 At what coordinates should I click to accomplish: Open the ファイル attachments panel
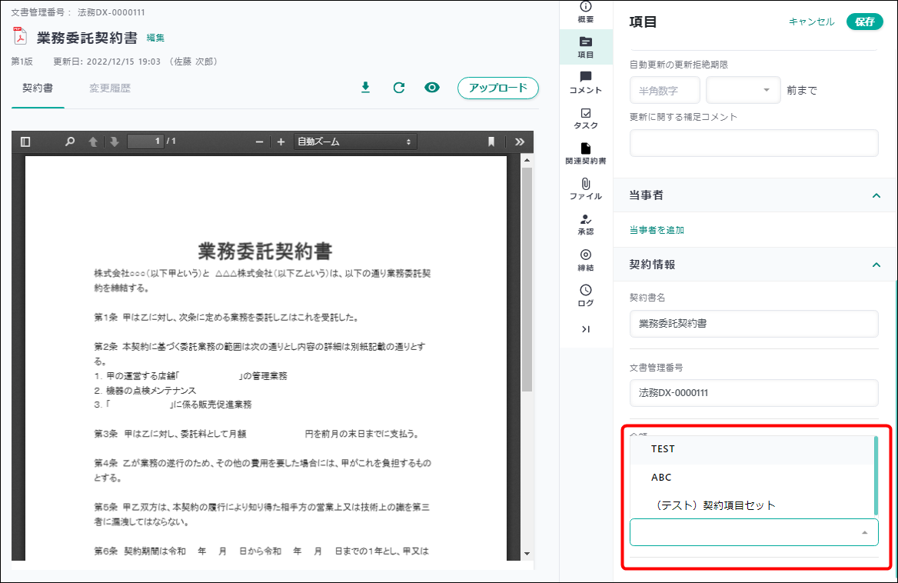(586, 188)
